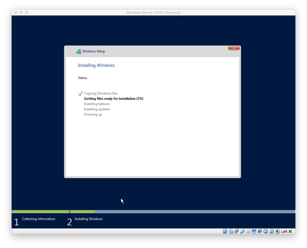Screen dimensions: 307x248
Task: Click the 'Status' label
Action: pyautogui.click(x=82, y=78)
